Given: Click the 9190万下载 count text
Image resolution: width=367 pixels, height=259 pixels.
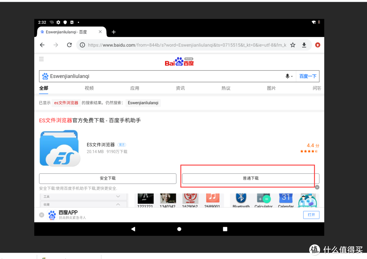Looking at the screenshot, I should pyautogui.click(x=117, y=152).
